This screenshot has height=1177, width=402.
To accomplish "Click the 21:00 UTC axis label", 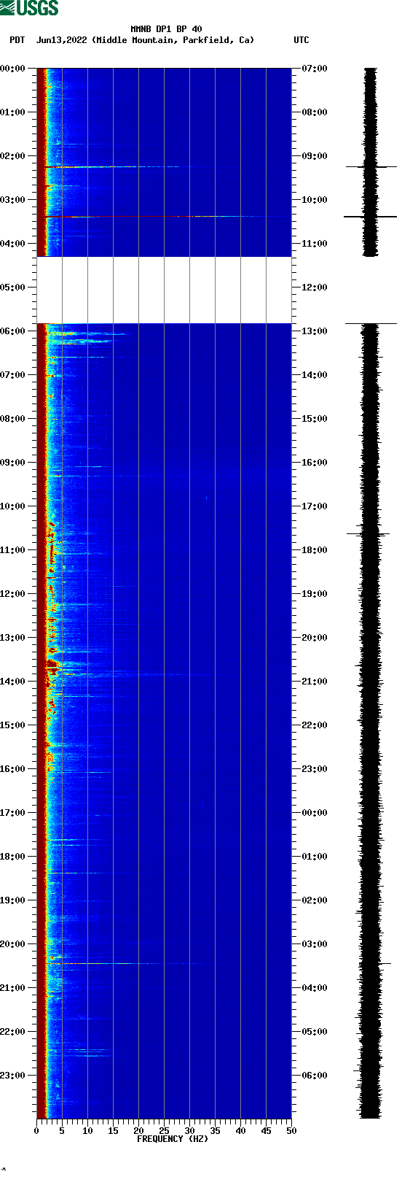I will 315,682.
